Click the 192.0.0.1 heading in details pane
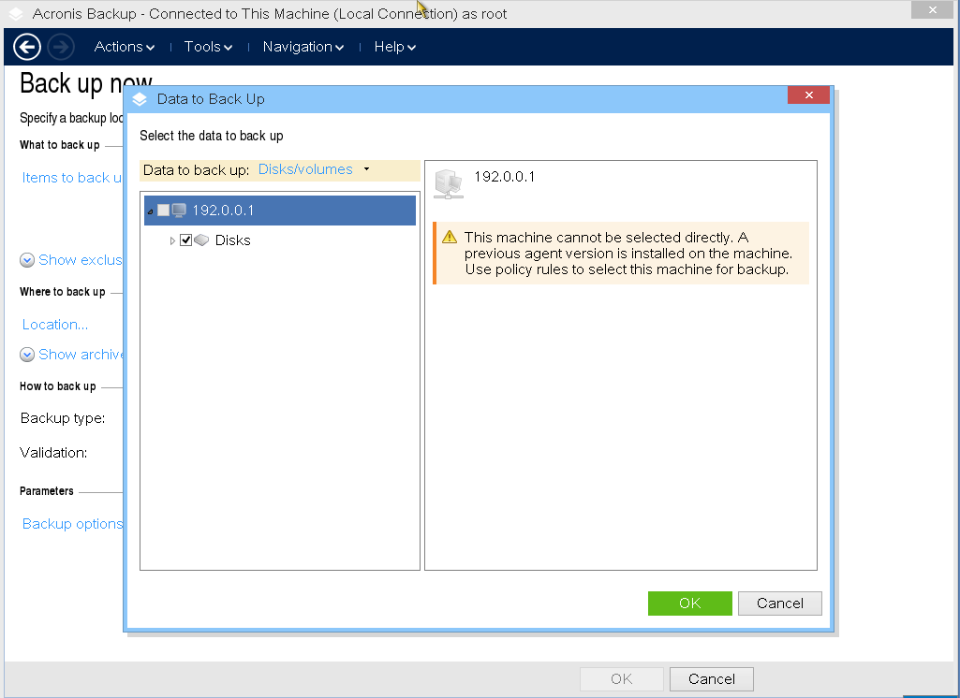 pos(505,177)
